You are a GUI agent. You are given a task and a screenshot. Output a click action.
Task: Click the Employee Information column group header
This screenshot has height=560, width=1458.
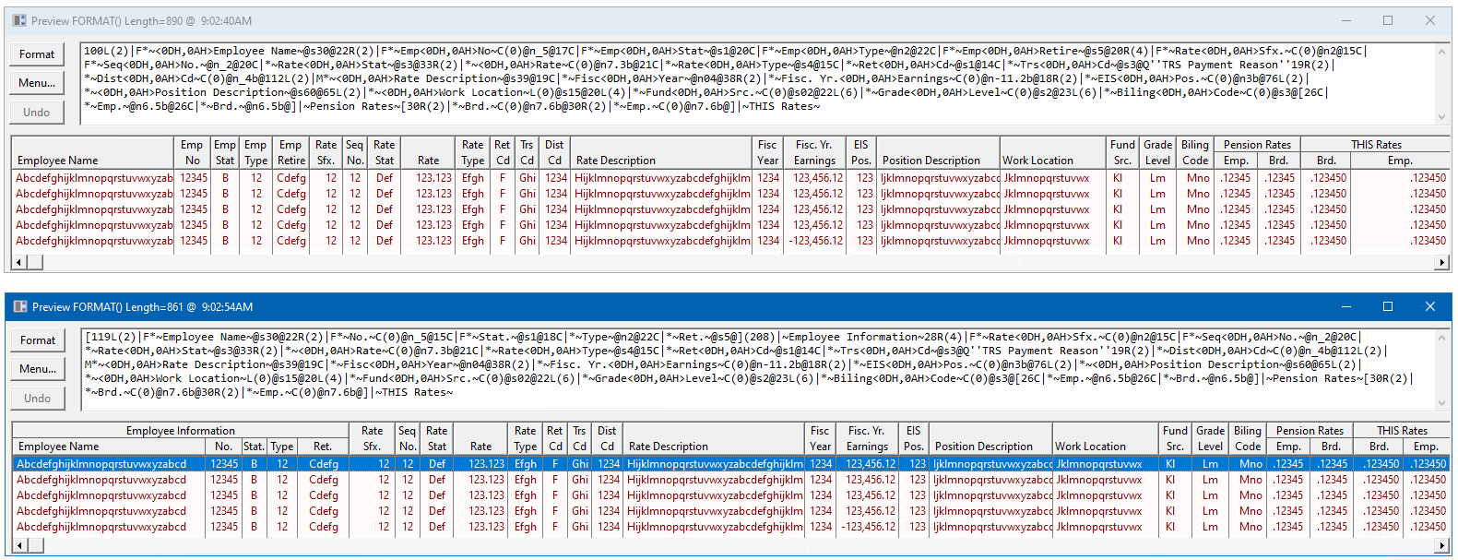coord(181,431)
